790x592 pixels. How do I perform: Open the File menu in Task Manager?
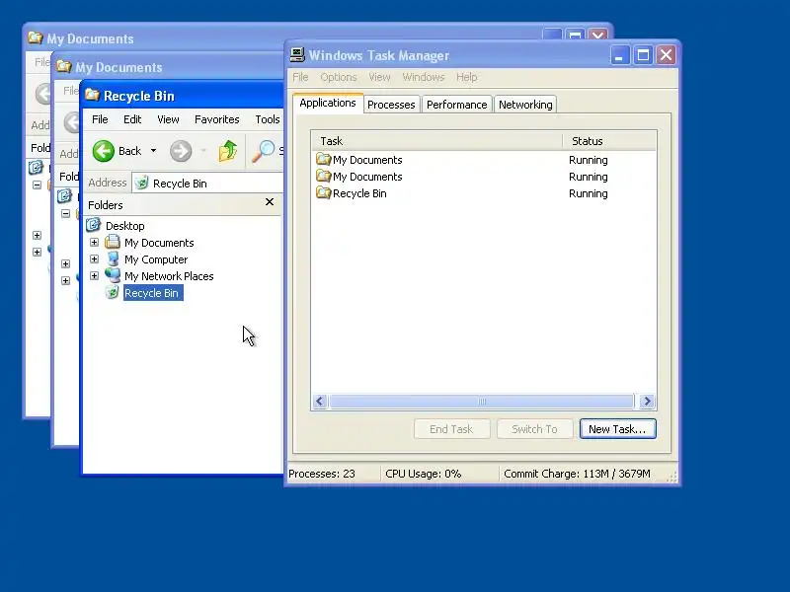point(300,77)
